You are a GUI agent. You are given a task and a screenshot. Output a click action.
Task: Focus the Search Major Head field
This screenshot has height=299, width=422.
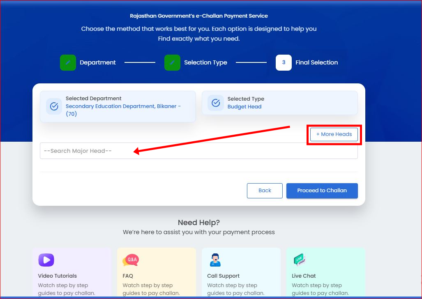pyautogui.click(x=199, y=151)
